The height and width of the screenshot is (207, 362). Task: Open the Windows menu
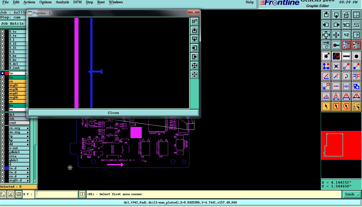point(116,2)
